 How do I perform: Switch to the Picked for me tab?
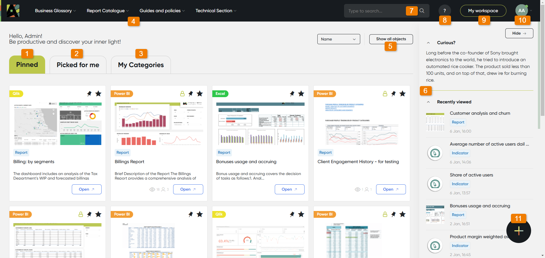[x=78, y=65]
